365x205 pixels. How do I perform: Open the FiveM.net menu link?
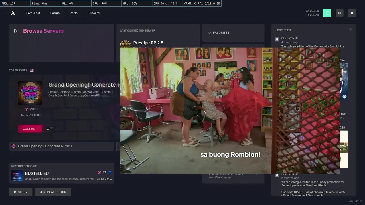(33, 13)
